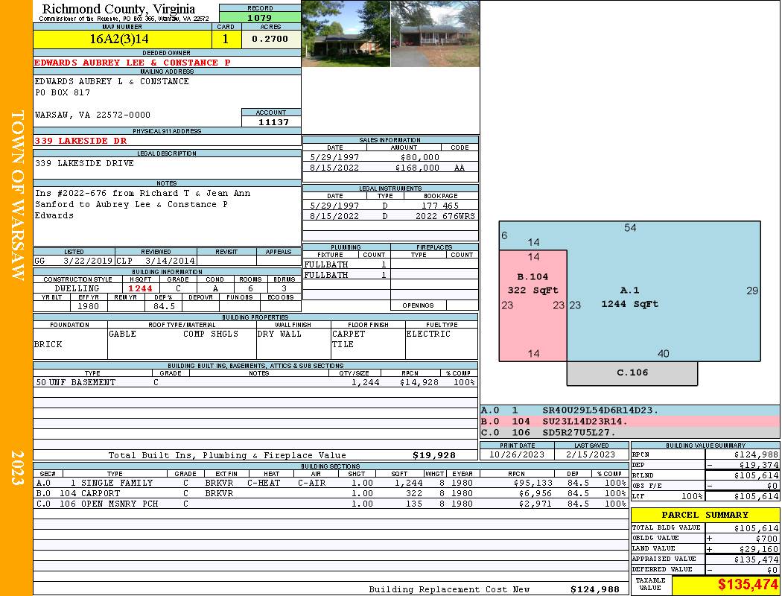Click the red taxable value $135,474
The width and height of the screenshot is (782, 596).
[748, 585]
